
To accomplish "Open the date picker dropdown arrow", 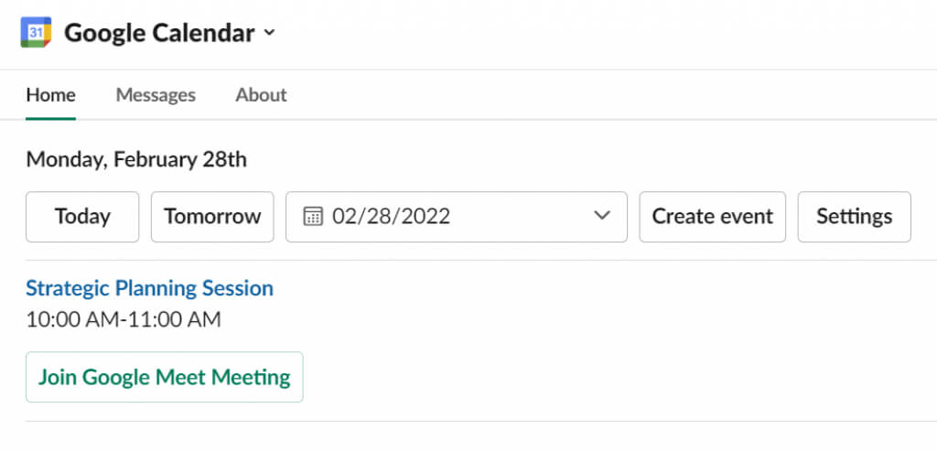I will click(x=601, y=217).
